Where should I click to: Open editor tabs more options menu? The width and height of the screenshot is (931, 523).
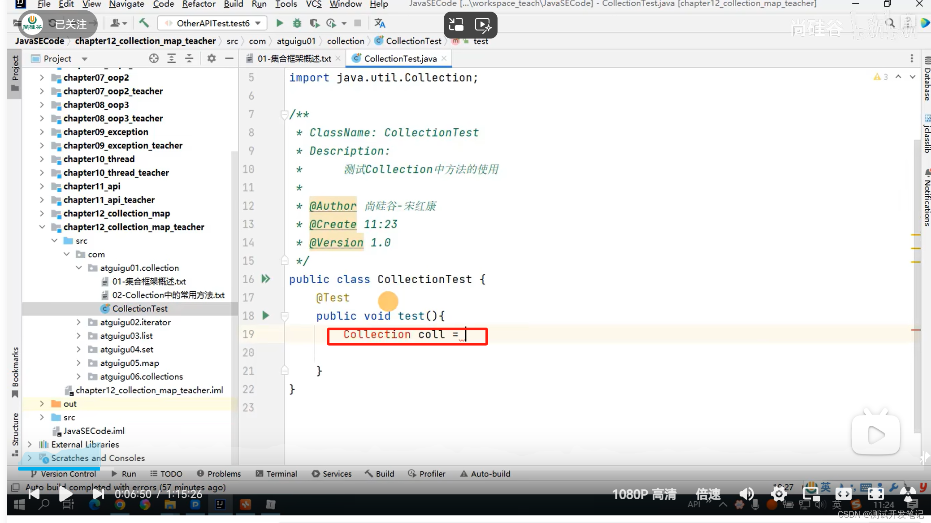(x=912, y=58)
